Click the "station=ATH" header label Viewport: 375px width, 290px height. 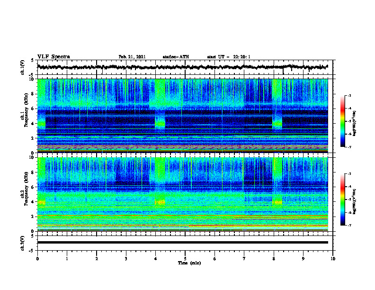click(x=176, y=57)
